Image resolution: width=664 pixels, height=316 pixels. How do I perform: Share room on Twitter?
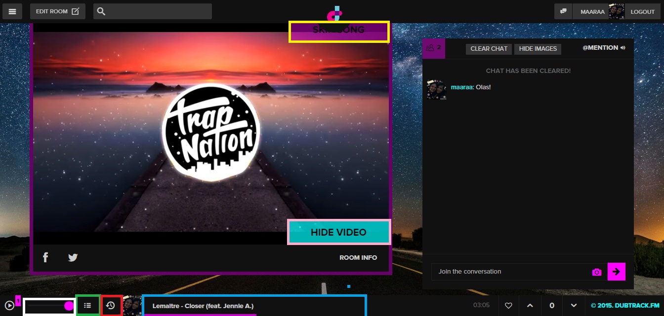(x=73, y=257)
